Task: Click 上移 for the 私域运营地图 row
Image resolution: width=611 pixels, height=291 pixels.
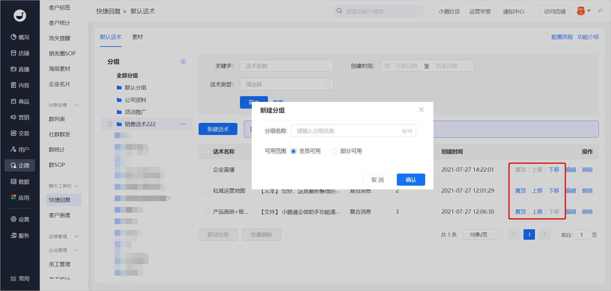Action: click(537, 191)
